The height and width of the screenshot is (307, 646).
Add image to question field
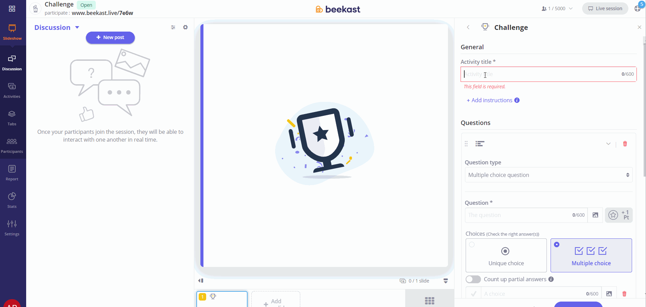pyautogui.click(x=595, y=215)
